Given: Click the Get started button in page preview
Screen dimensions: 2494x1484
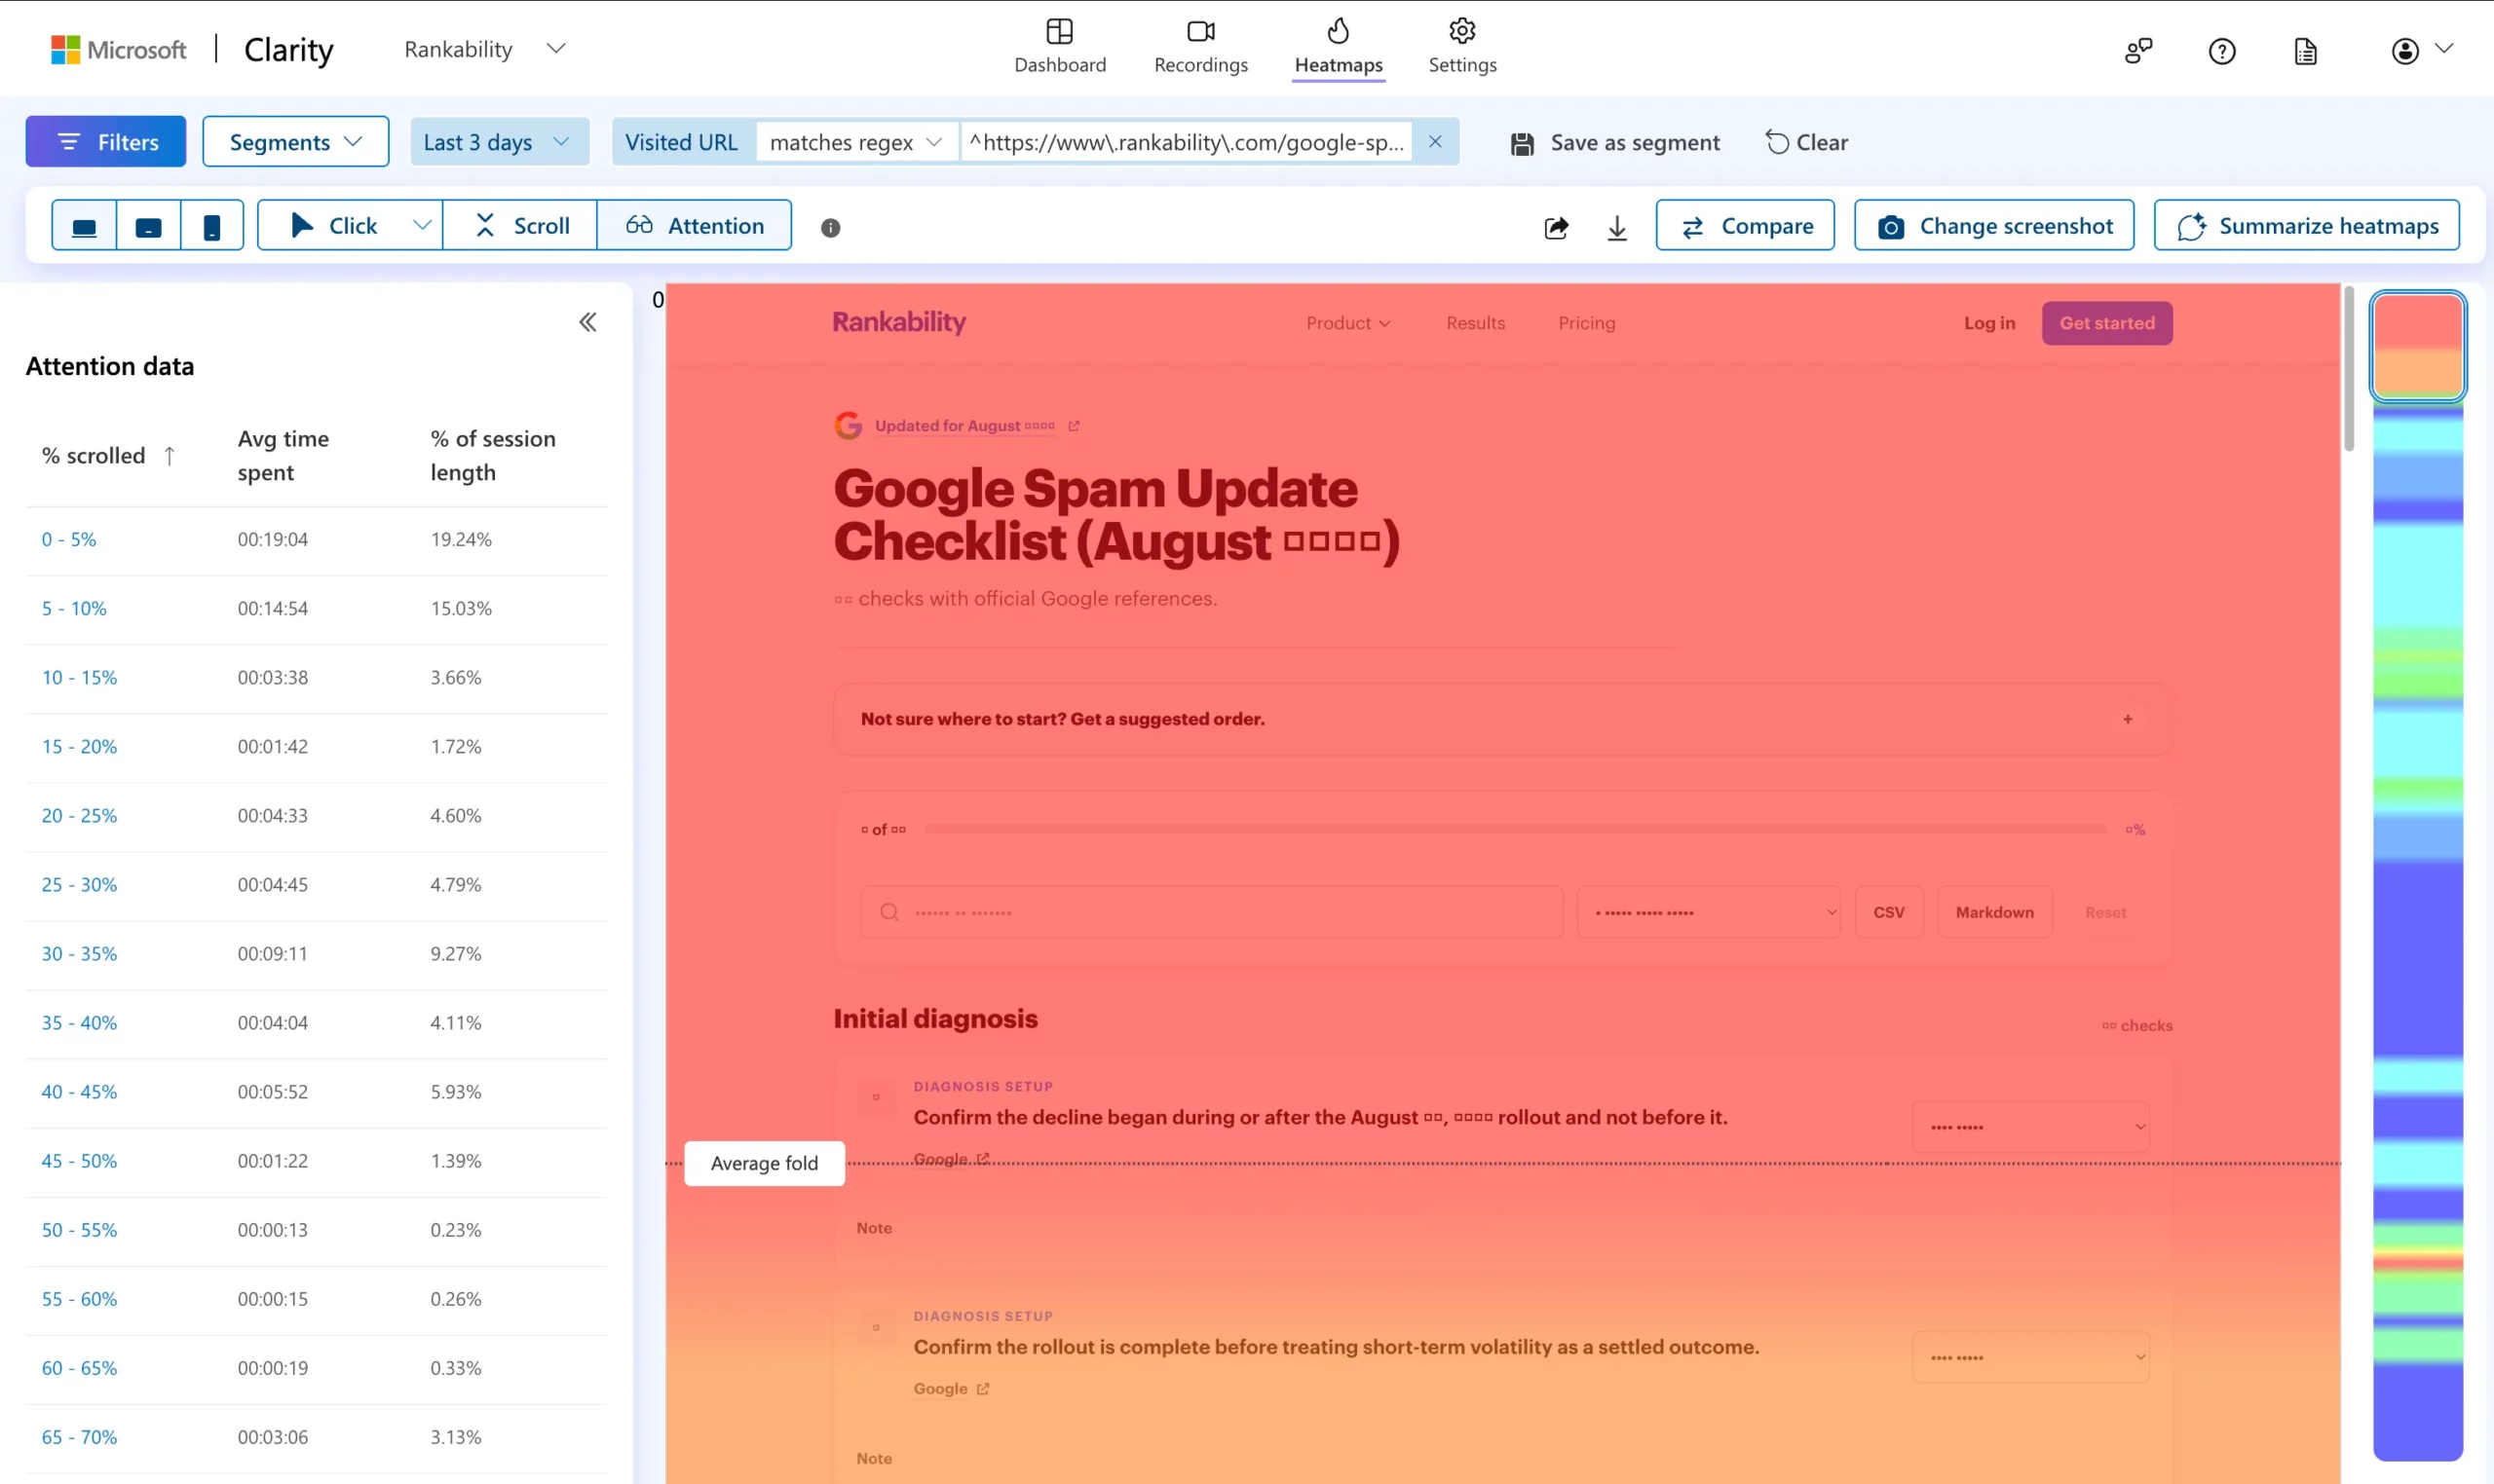Looking at the screenshot, I should pos(2107,323).
